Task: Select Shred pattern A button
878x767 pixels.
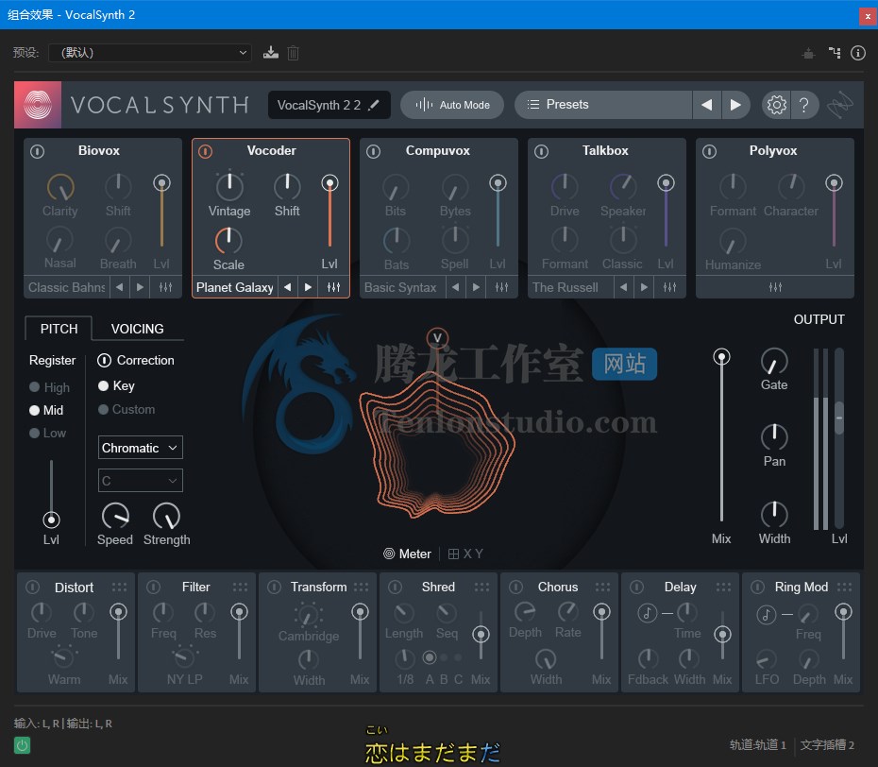Action: tap(430, 657)
